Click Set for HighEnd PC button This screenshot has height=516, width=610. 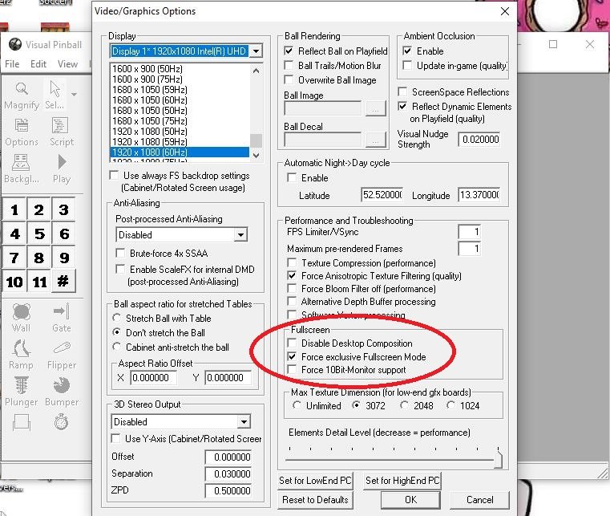click(x=402, y=481)
